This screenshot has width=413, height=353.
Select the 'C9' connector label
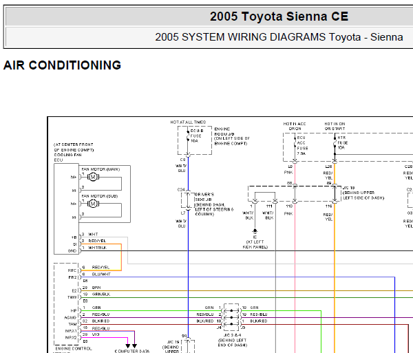[x=183, y=160]
